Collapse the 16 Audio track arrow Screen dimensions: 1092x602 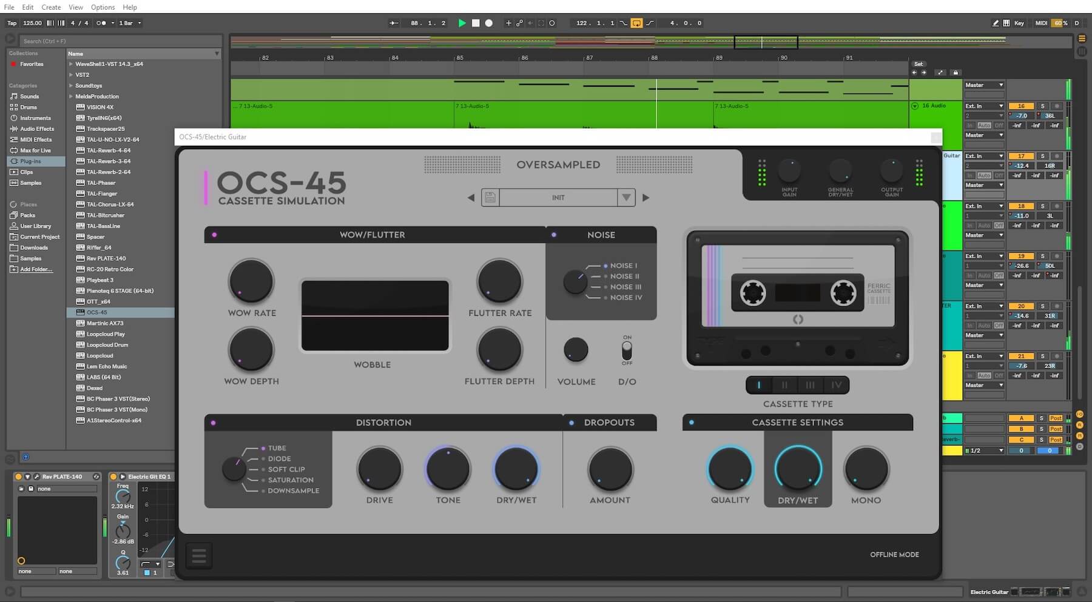coord(915,106)
